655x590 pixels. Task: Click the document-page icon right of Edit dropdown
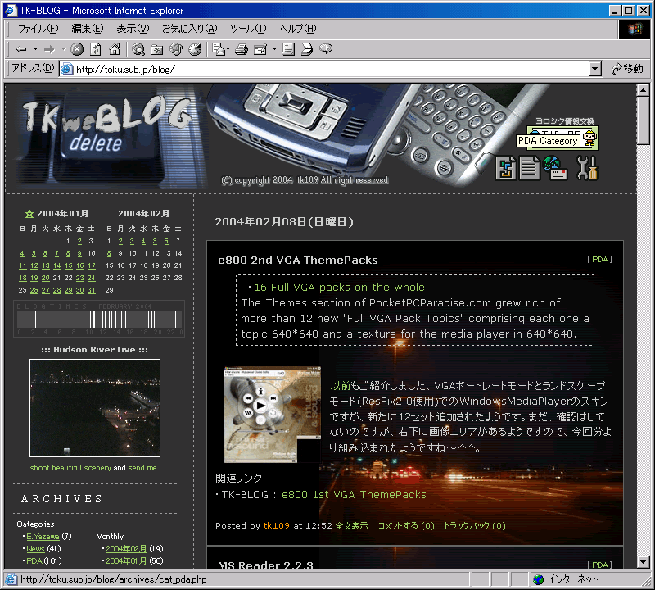click(x=288, y=49)
